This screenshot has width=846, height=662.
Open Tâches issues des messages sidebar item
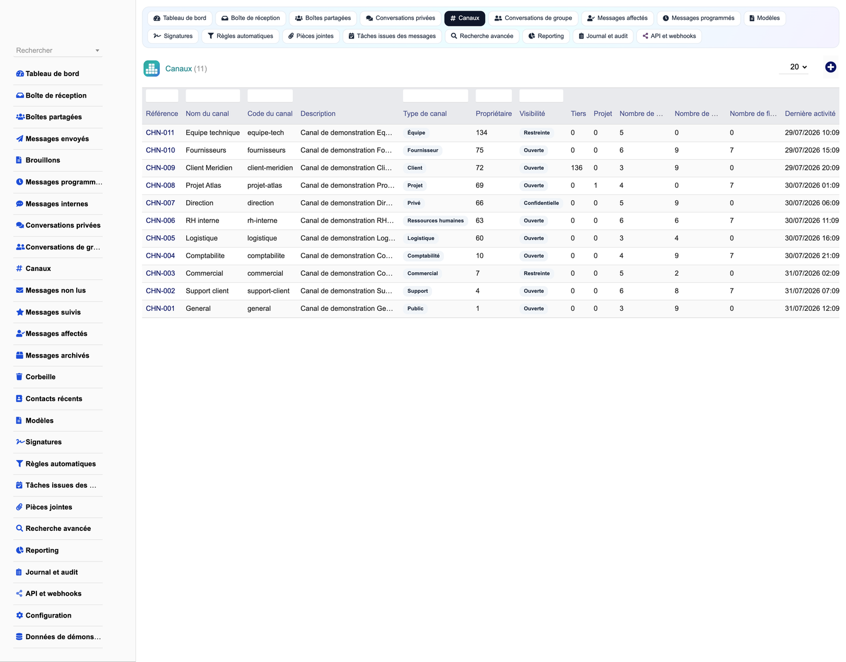pyautogui.click(x=58, y=485)
